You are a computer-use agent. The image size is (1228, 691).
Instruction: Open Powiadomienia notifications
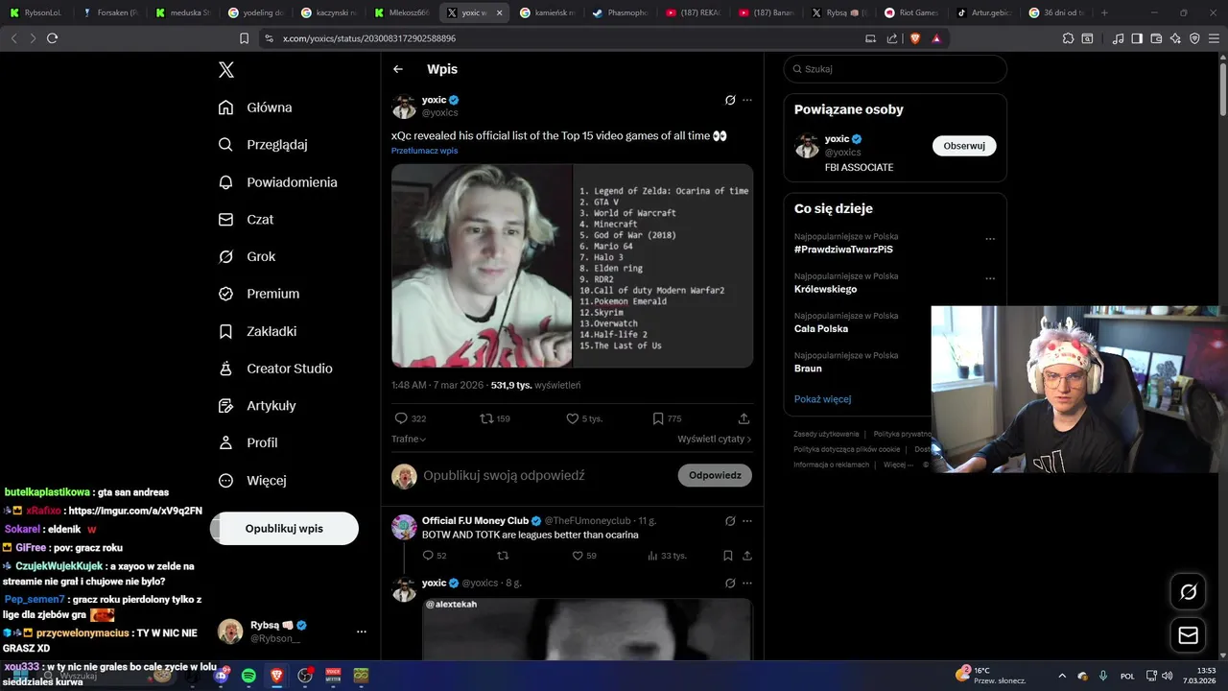tap(277, 182)
